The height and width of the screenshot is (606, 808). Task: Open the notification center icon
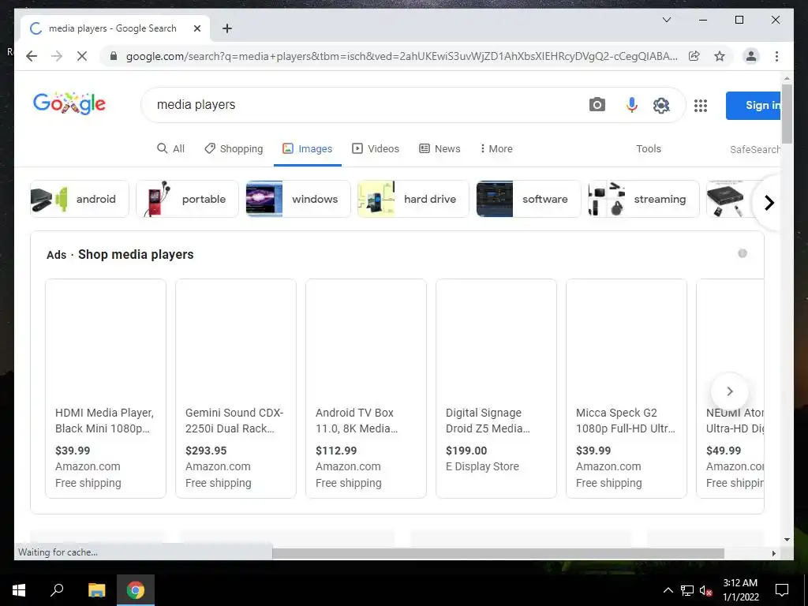pos(782,590)
